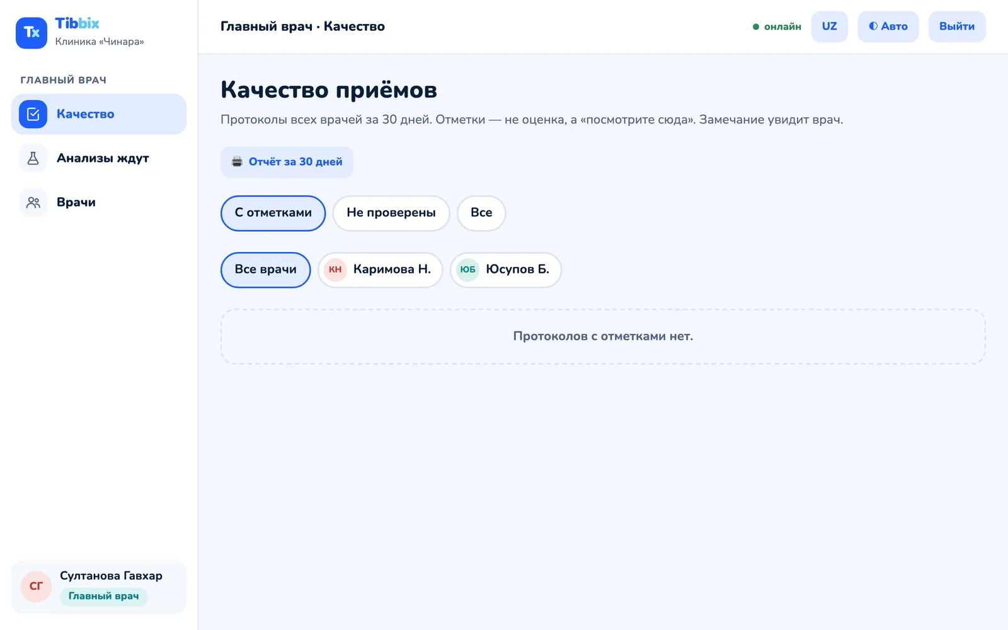Click the Качество приёмов heading

[x=329, y=89]
